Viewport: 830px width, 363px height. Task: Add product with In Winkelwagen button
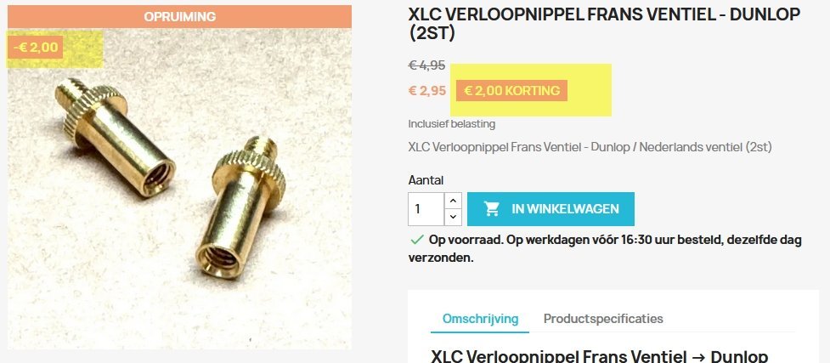tap(551, 209)
